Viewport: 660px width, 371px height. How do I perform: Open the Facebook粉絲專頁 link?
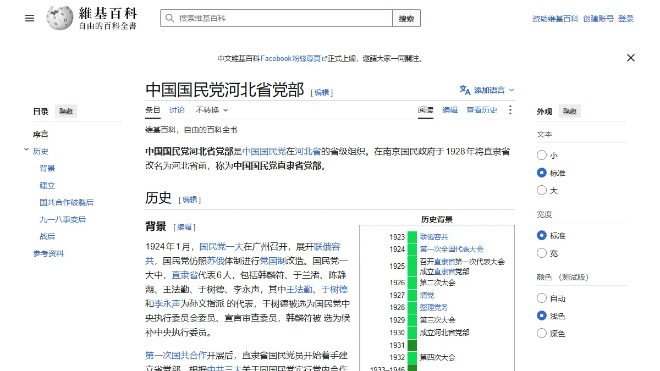(294, 58)
